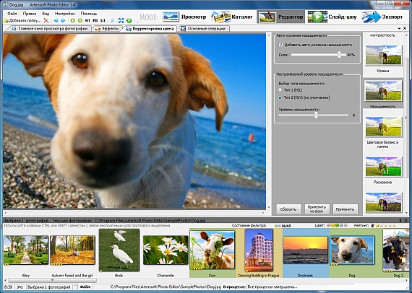Click the red X delete icon in toolbar
This screenshot has height=293, width=412.
[x=46, y=20]
